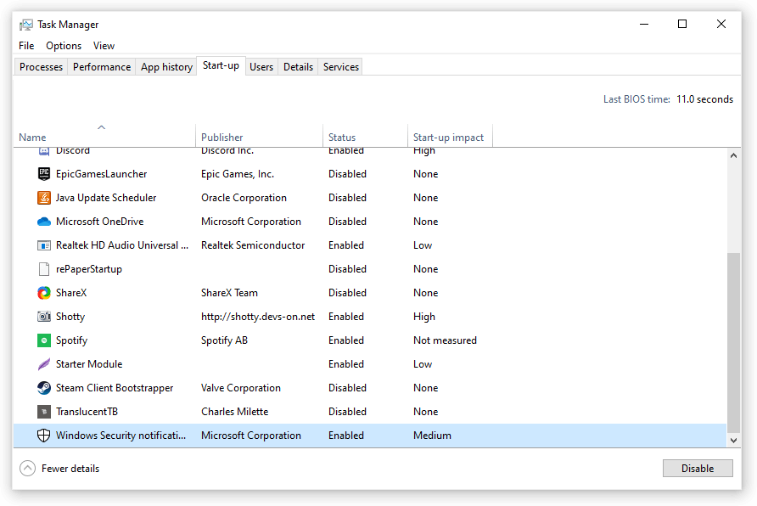Open the Services tab

coord(341,67)
